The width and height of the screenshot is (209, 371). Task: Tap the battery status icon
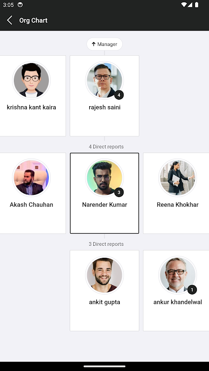pyautogui.click(x=196, y=5)
